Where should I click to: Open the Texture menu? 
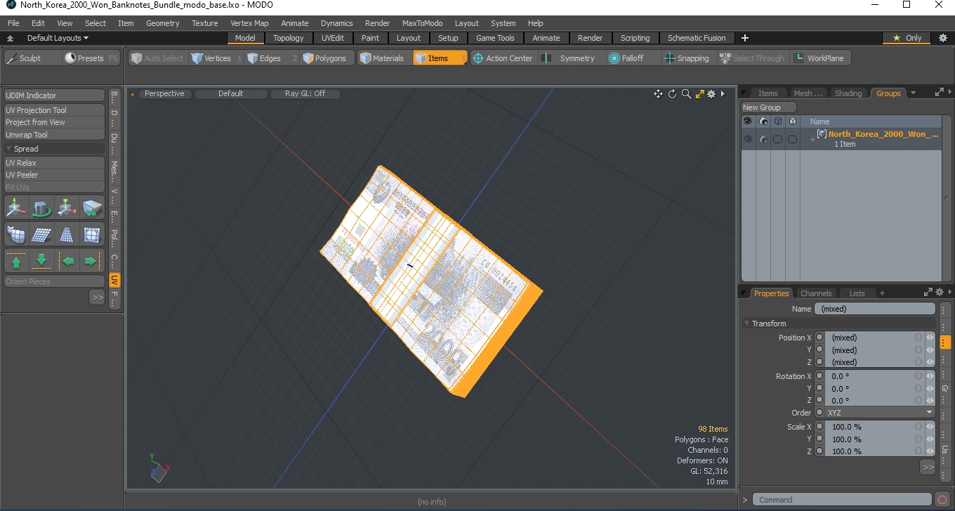coord(205,23)
